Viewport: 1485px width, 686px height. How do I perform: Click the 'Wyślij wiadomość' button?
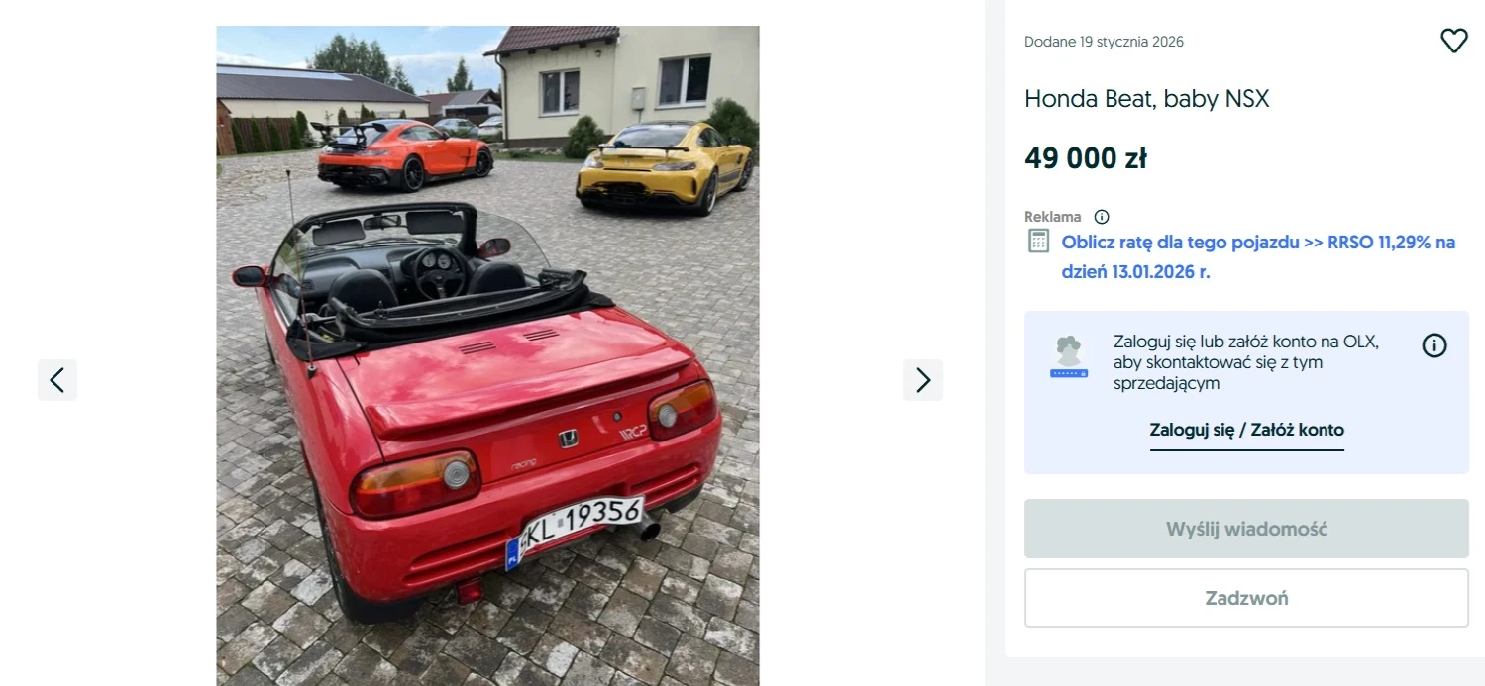pos(1246,529)
